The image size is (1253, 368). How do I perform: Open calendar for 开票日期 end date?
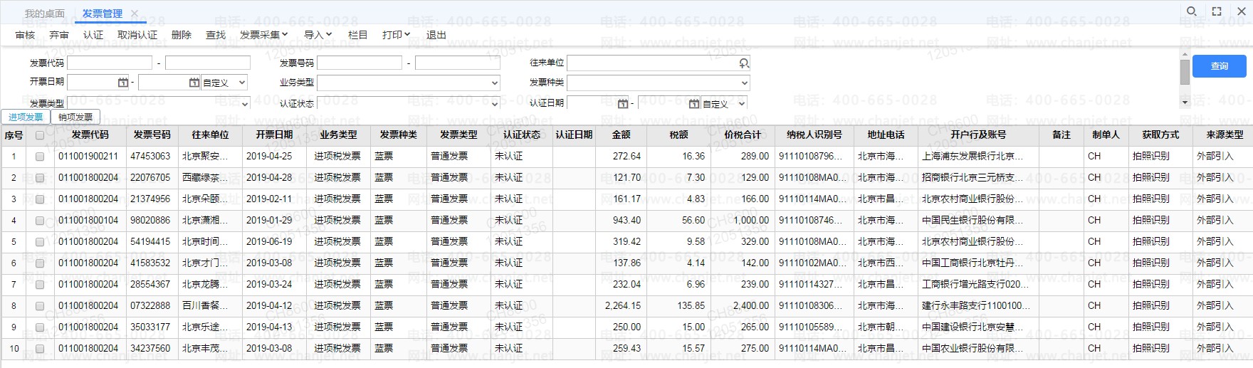pos(194,83)
